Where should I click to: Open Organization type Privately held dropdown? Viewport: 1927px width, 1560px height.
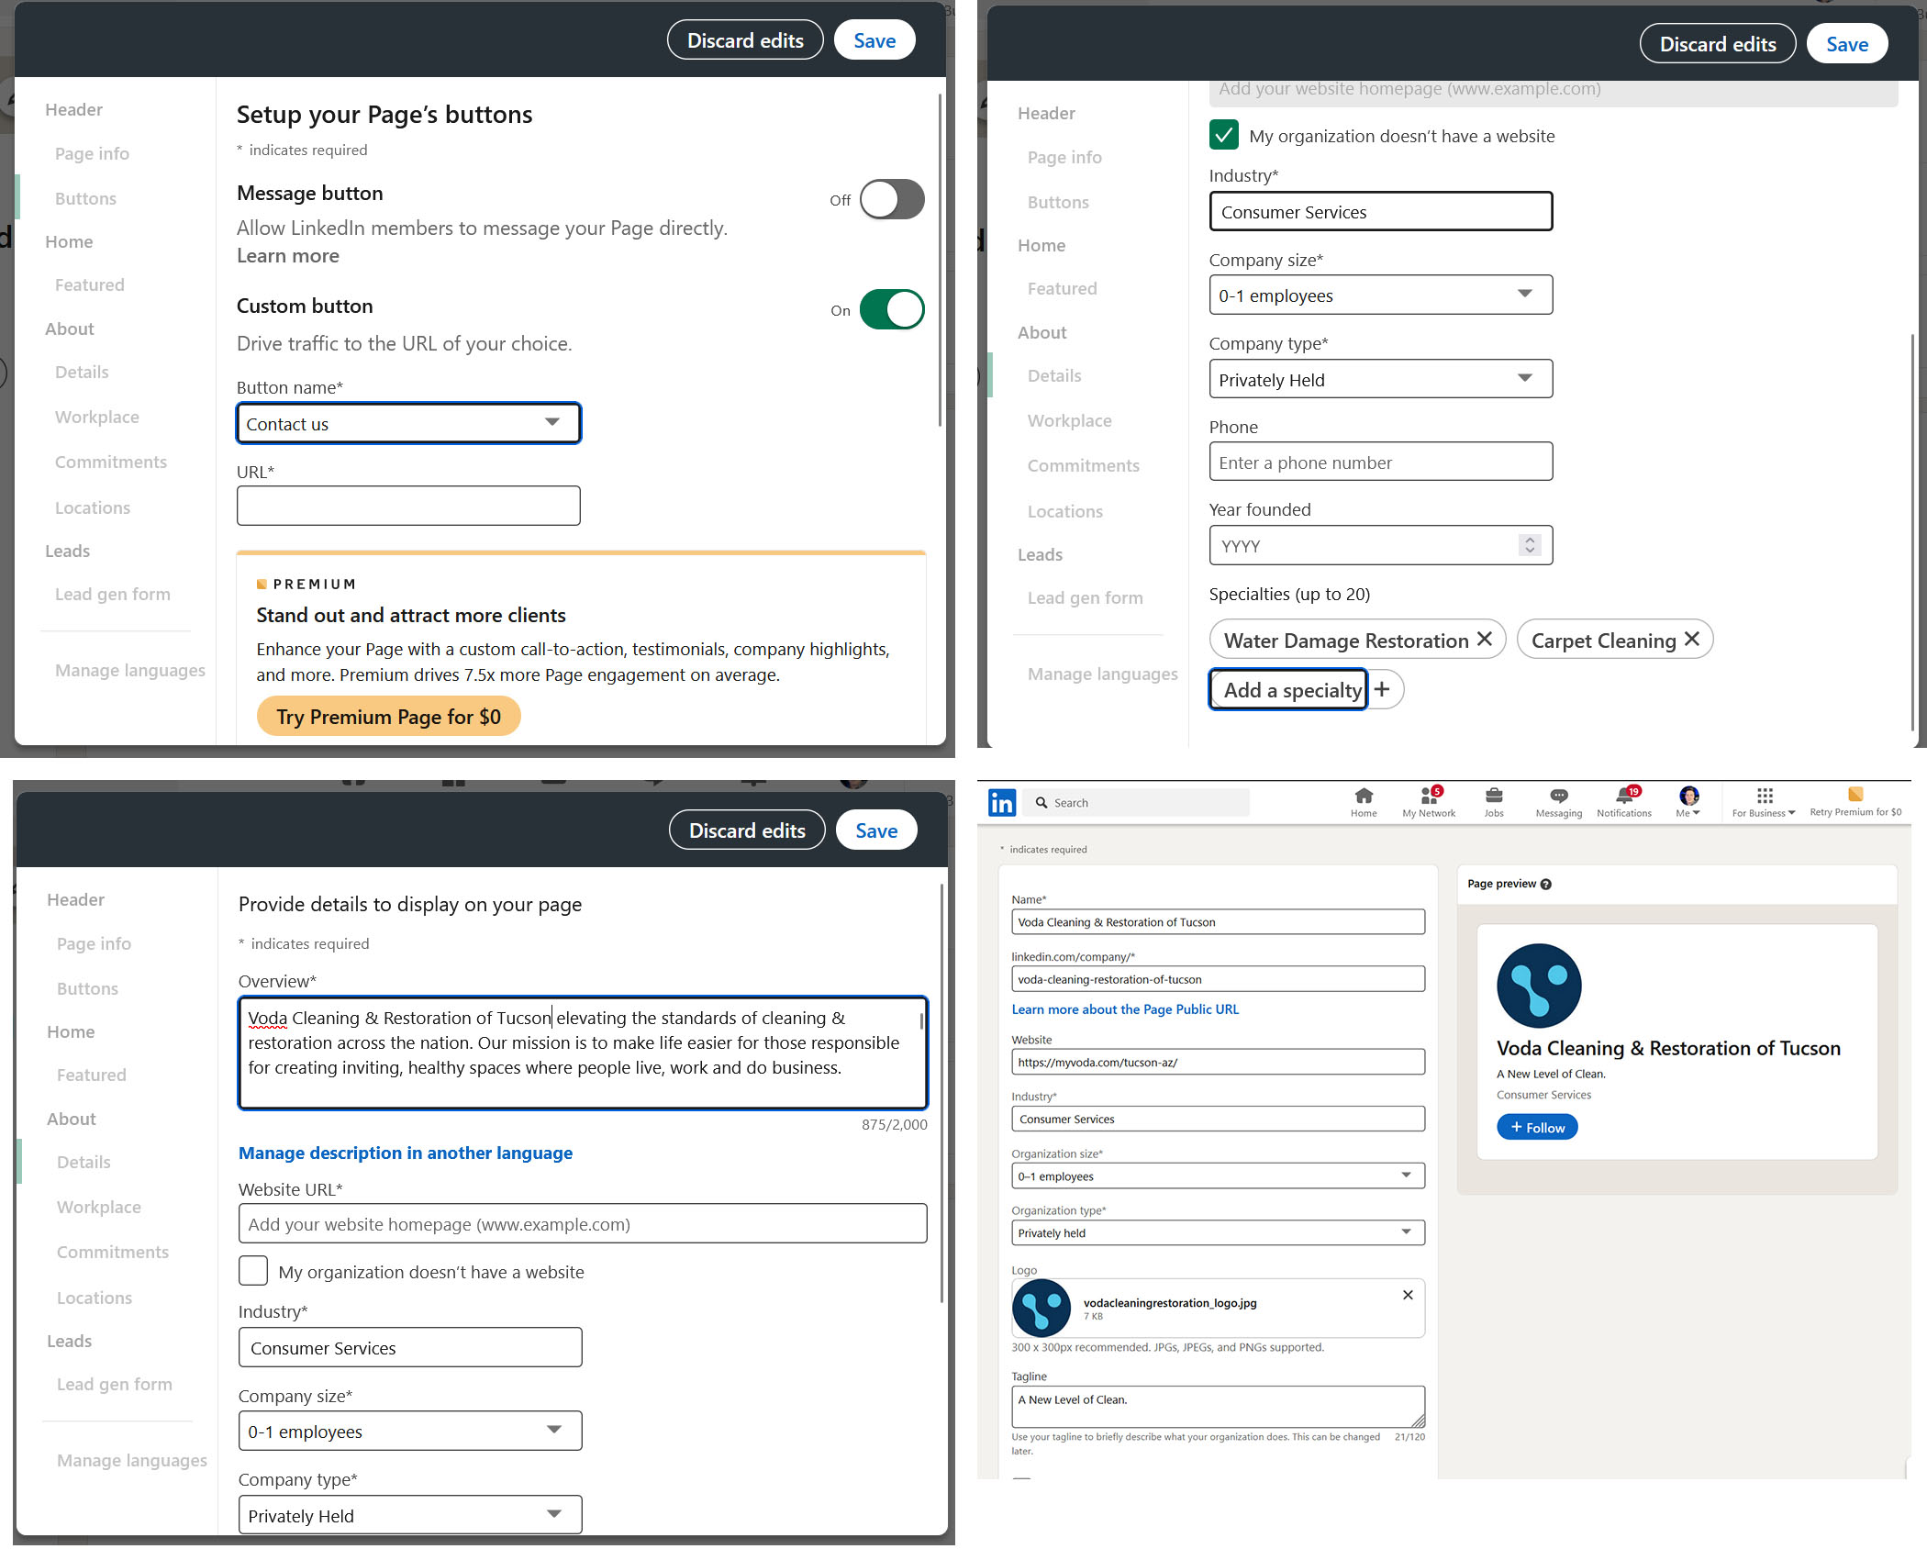tap(1217, 1232)
